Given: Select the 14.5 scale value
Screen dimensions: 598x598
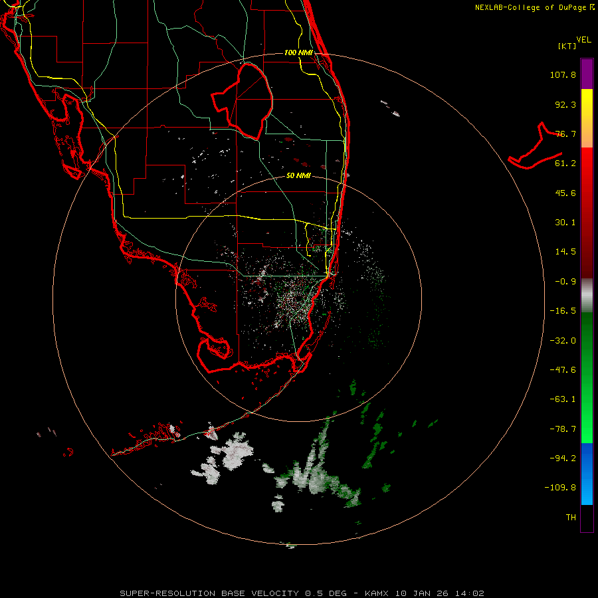Looking at the screenshot, I should 565,252.
